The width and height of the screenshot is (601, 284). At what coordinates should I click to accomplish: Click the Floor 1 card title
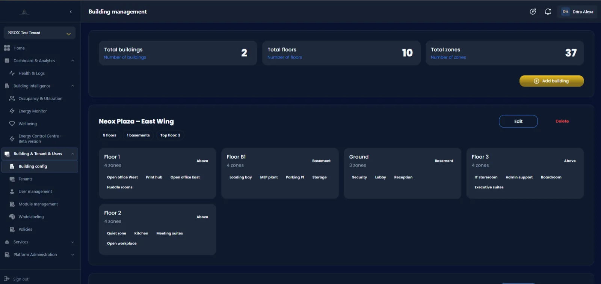[x=112, y=157]
